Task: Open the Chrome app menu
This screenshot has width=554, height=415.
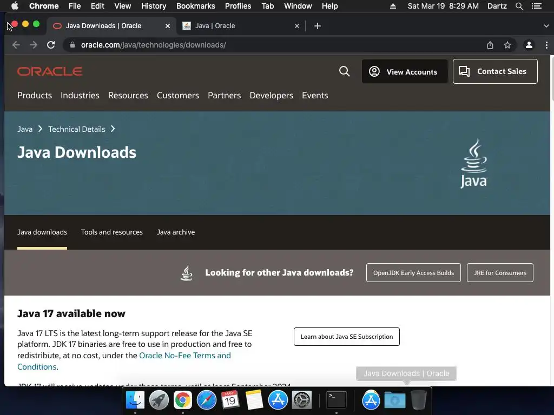Action: [x=44, y=6]
